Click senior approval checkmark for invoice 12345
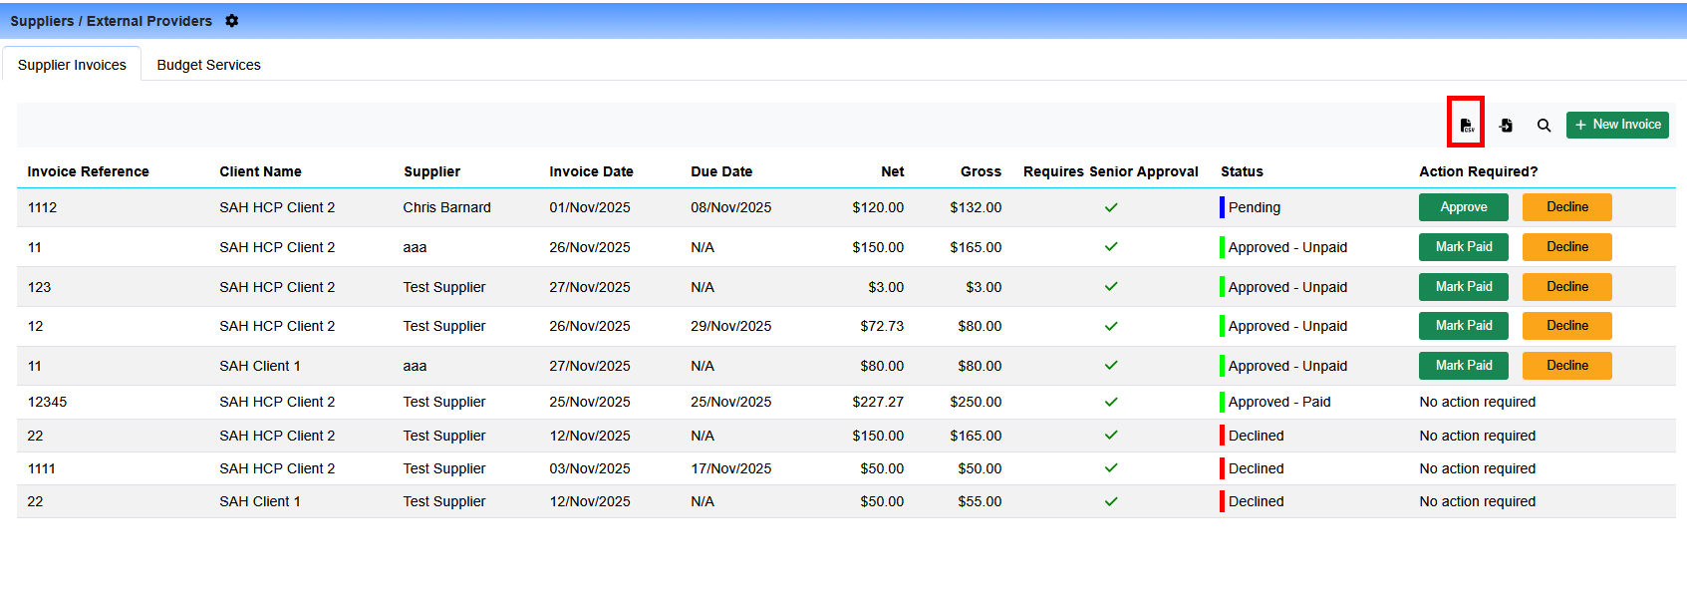 point(1111,402)
